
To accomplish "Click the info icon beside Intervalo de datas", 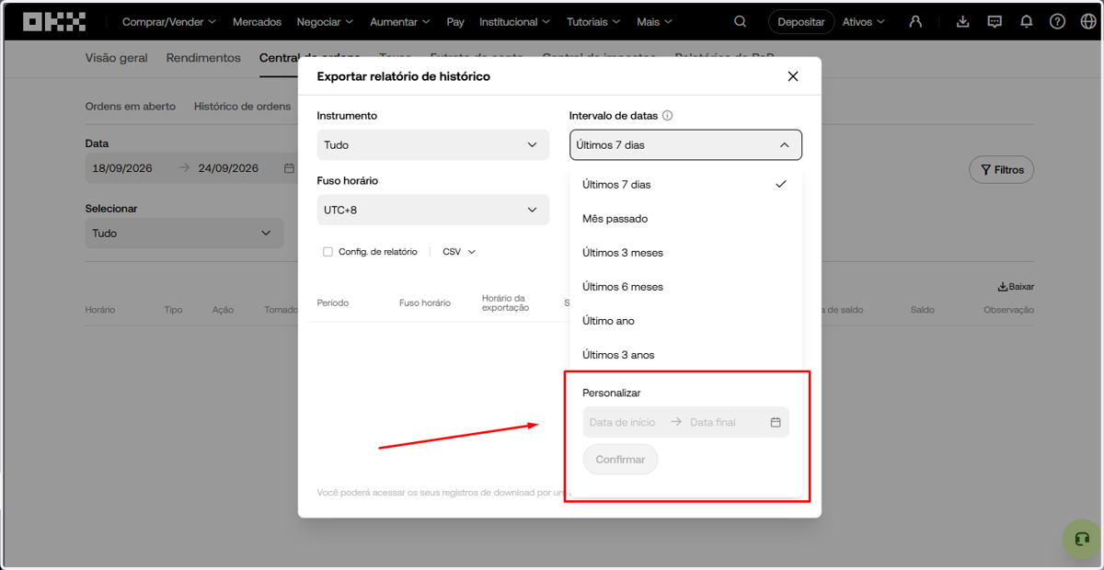I will click(x=668, y=116).
